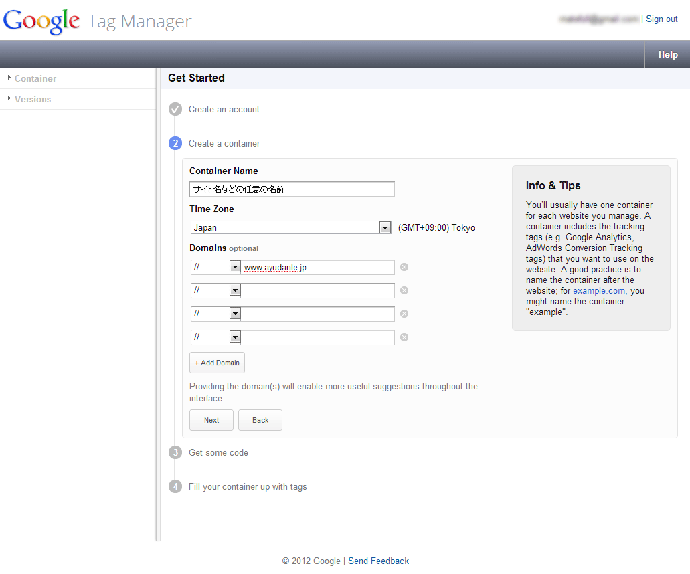Remove the www.ayudante.jp domain row
Viewport: 690px width, 574px height.
click(x=404, y=267)
